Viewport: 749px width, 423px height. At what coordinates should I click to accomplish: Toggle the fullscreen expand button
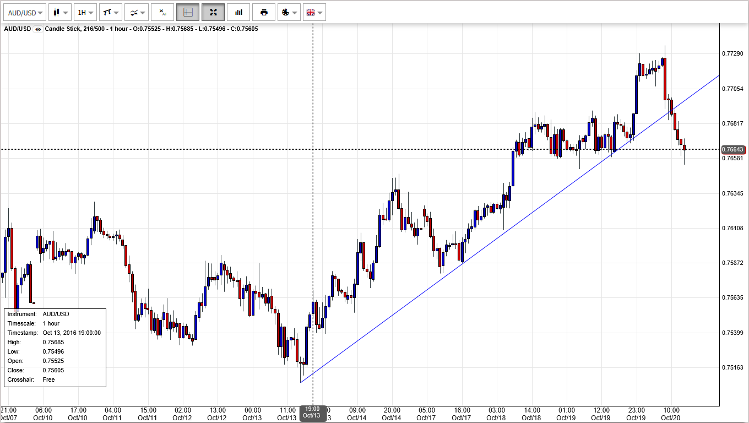pos(213,12)
